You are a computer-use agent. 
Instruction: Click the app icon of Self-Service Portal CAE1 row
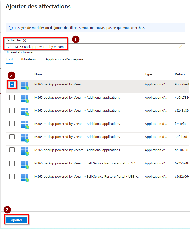pyautogui.click(x=25, y=165)
